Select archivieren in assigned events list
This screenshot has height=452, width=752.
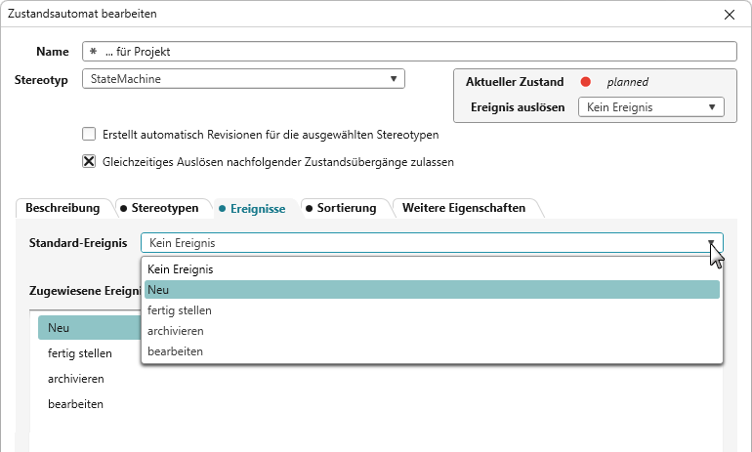point(75,378)
